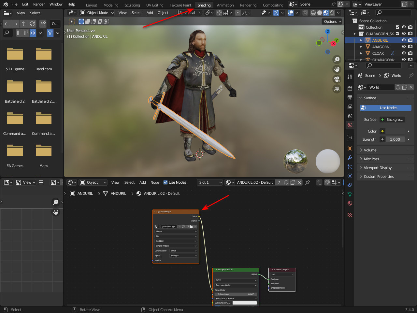The image size is (417, 313).
Task: Click the Use Nodes button in World
Action: (x=385, y=108)
